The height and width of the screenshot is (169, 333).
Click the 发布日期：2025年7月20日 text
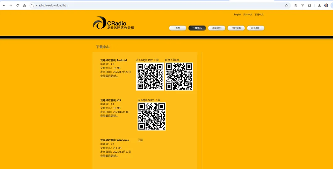click(116, 72)
